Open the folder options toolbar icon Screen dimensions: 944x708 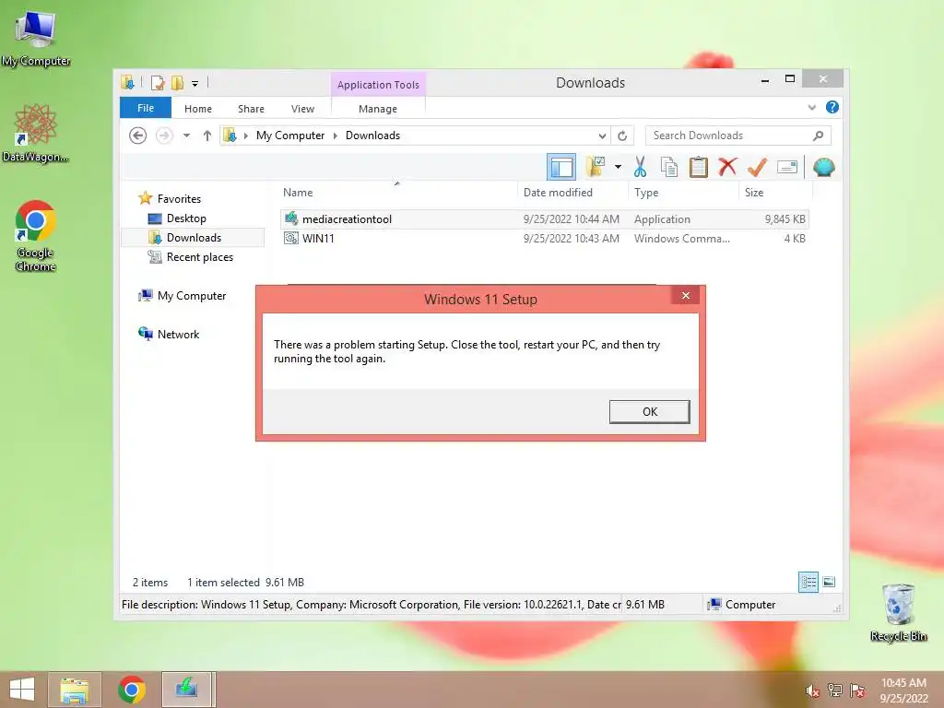click(x=596, y=167)
